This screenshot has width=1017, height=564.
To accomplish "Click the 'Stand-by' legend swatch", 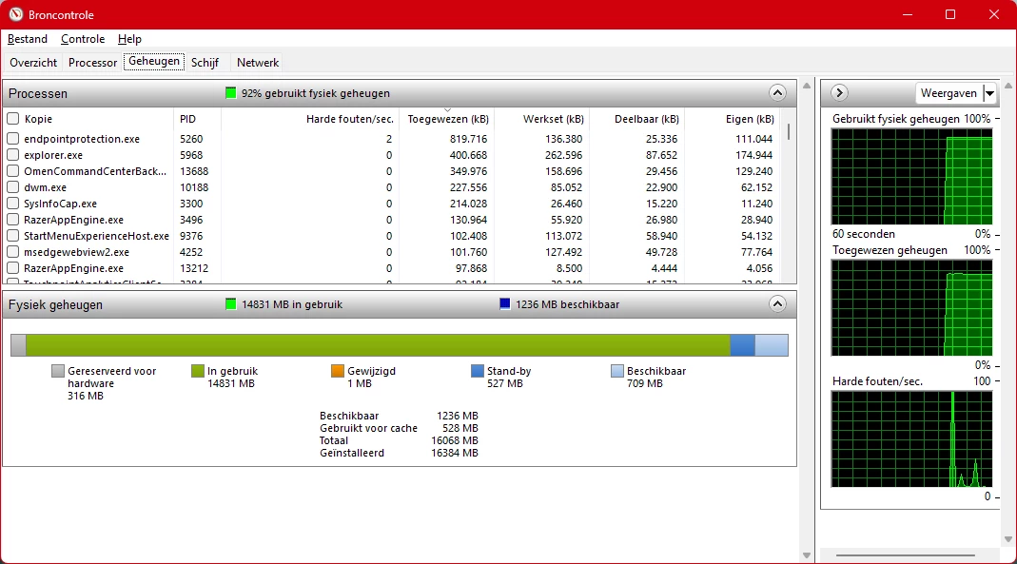I will (478, 371).
